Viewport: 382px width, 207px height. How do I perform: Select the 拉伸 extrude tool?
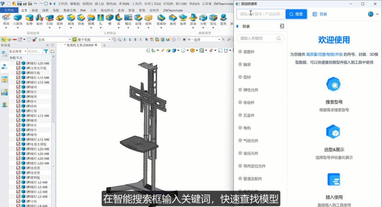[x=29, y=20]
